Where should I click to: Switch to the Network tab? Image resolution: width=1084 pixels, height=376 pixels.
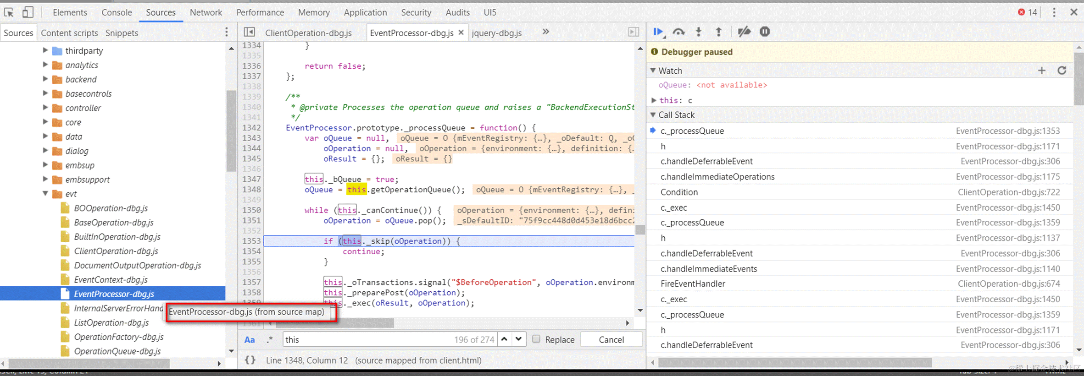[206, 12]
